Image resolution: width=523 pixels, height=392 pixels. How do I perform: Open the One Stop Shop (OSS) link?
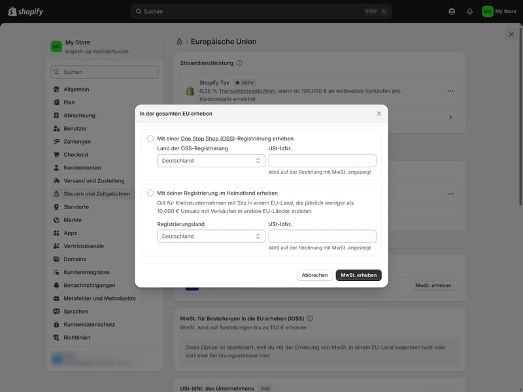(207, 139)
